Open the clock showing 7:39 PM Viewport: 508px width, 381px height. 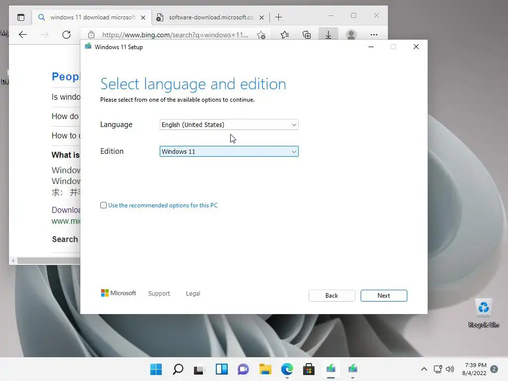click(475, 369)
